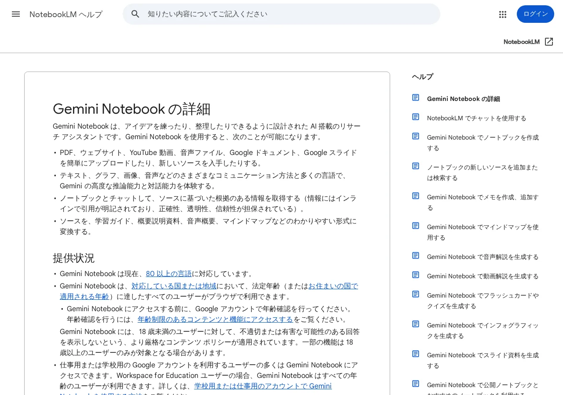Open フラッシュカードやクイズを生成する article

point(483,301)
